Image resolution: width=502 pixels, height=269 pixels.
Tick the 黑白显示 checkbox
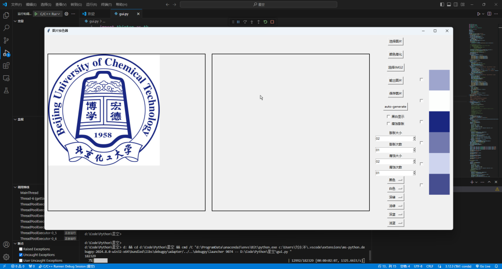[x=389, y=116]
